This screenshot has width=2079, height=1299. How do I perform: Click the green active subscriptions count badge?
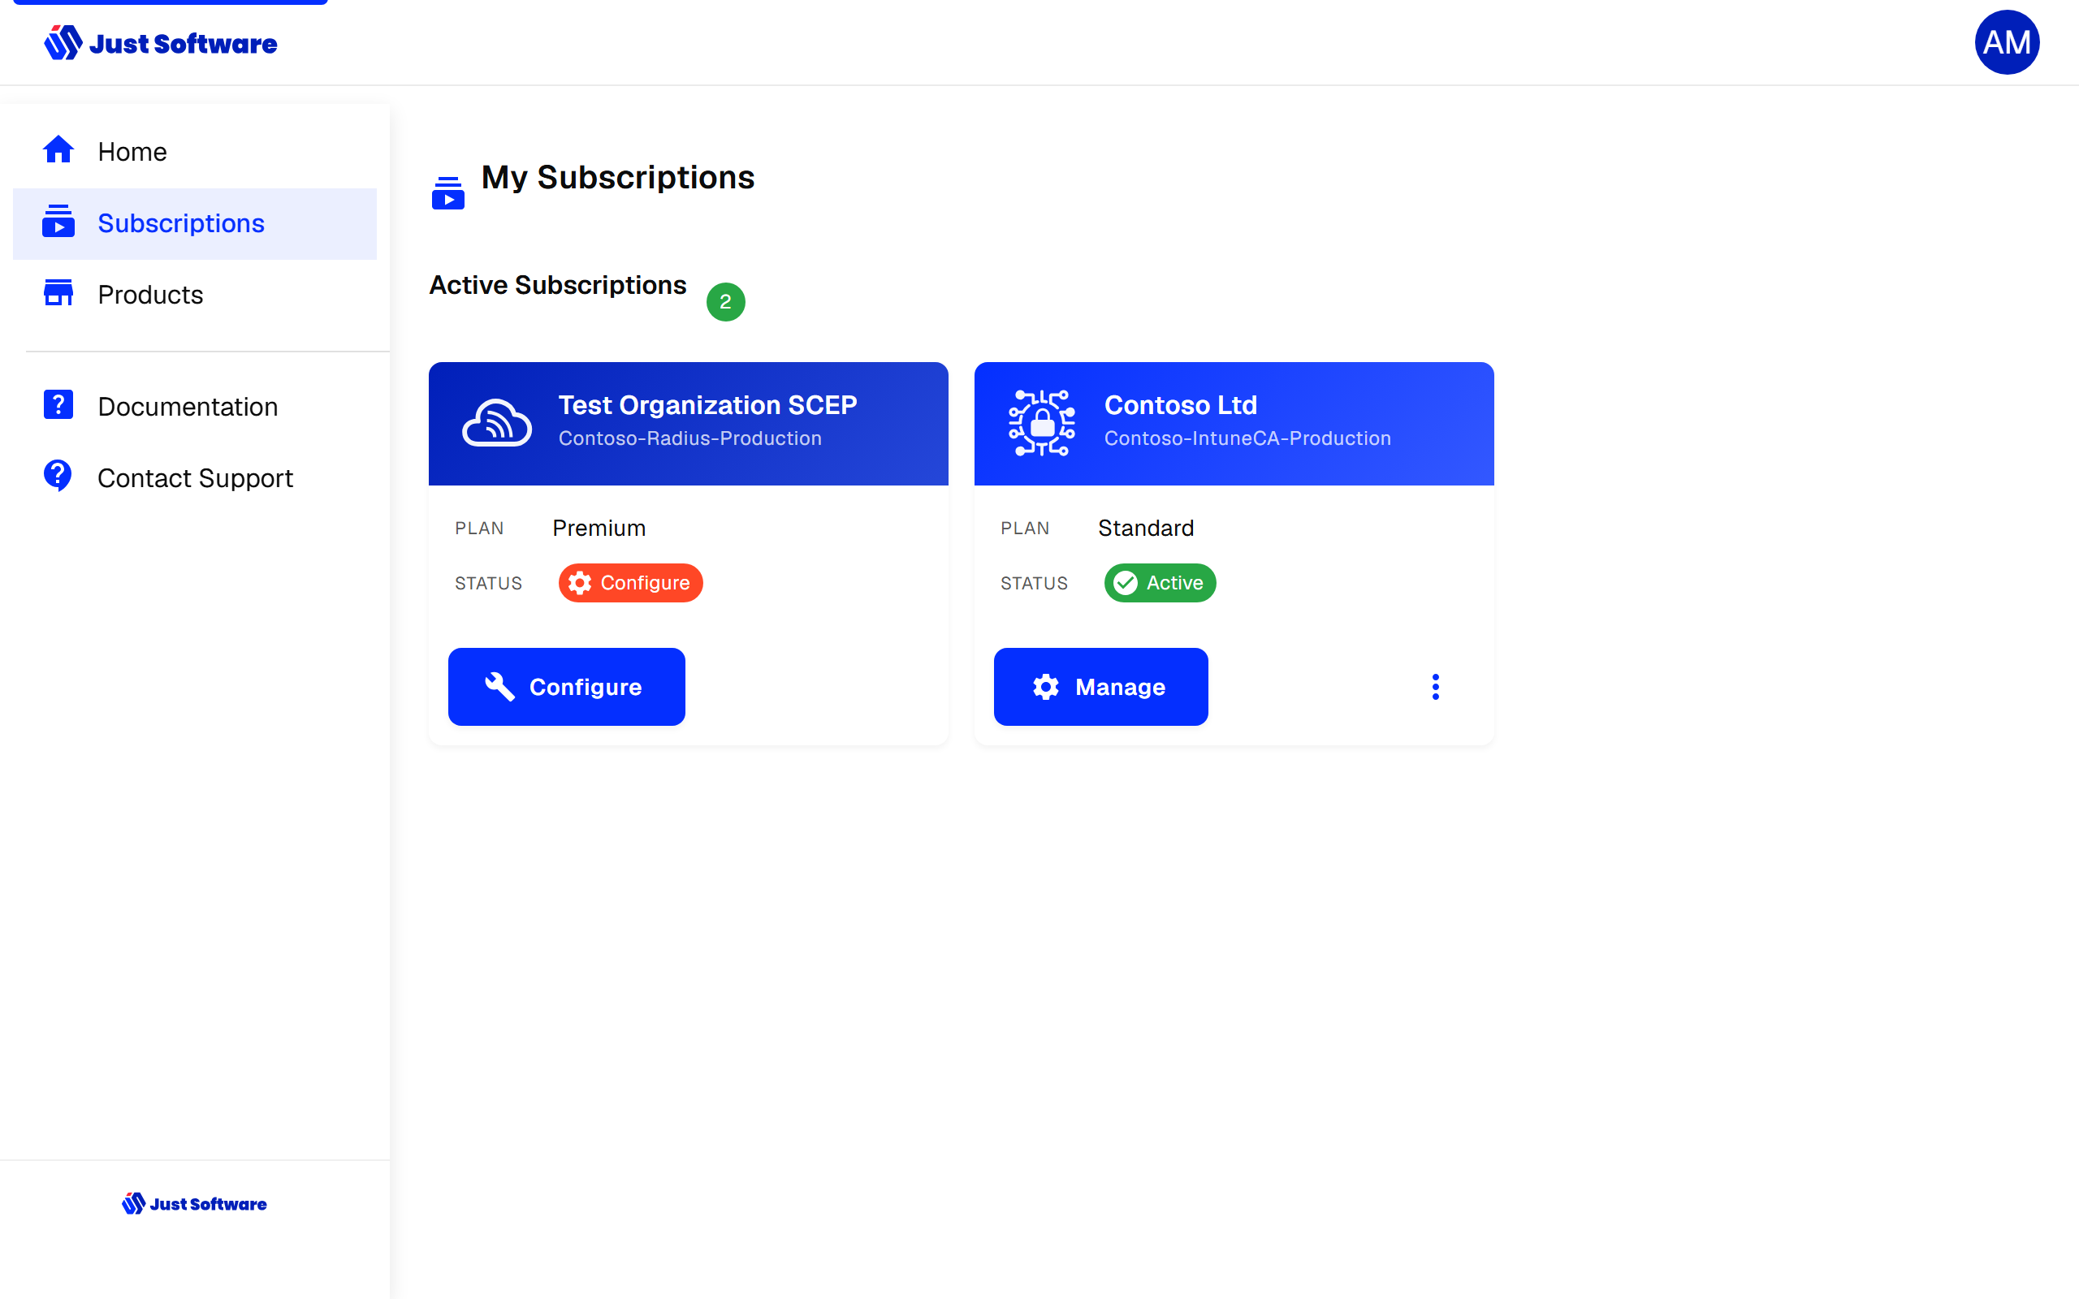[725, 301]
